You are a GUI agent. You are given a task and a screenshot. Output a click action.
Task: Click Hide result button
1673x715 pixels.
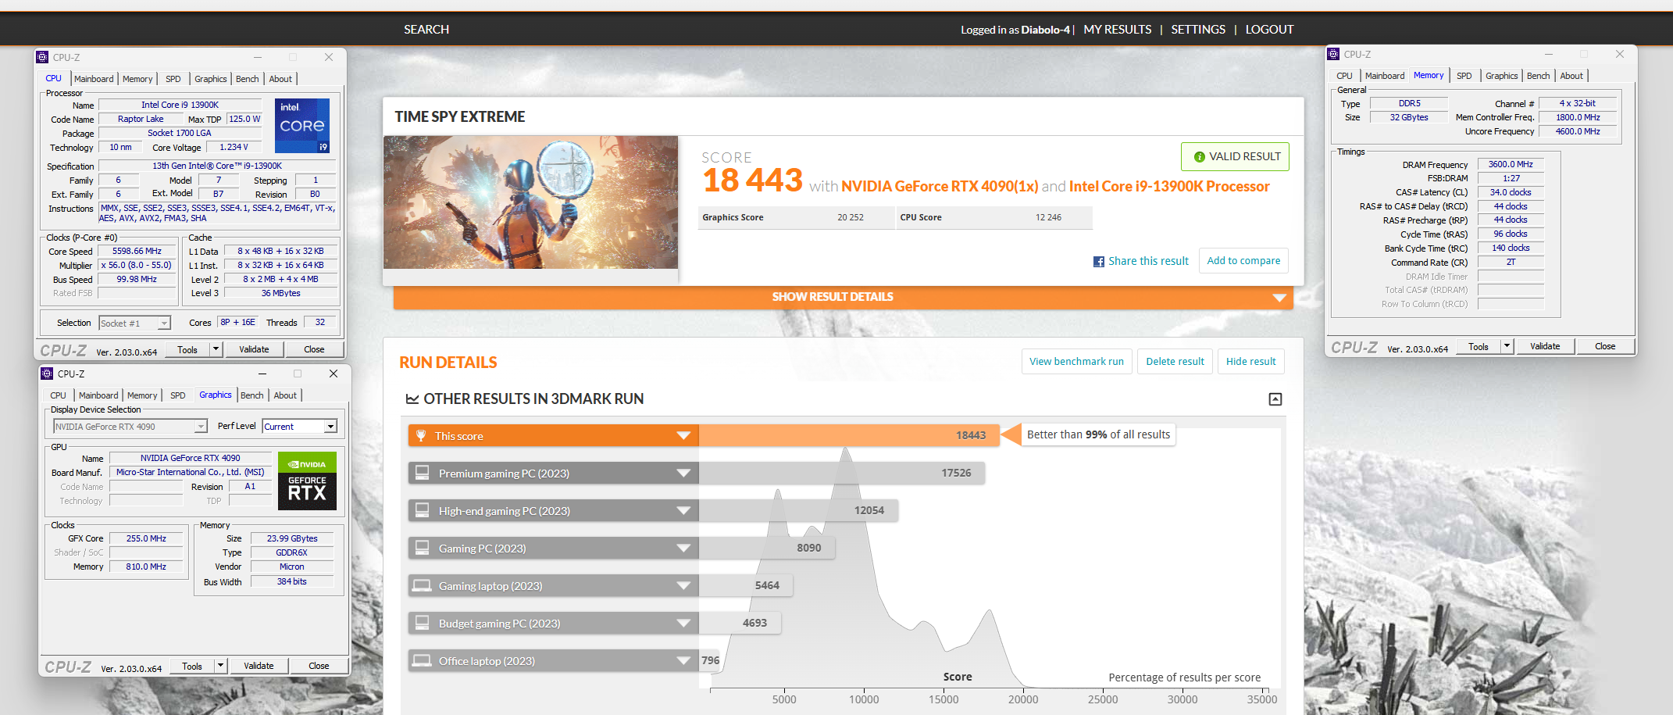[1250, 362]
